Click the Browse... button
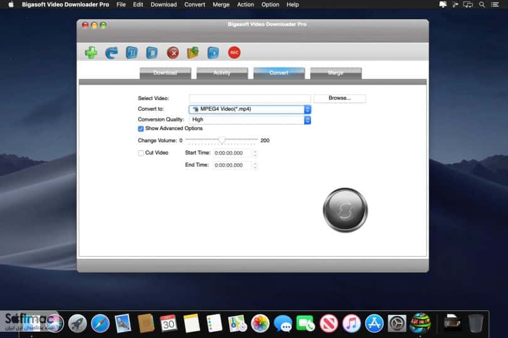 click(339, 98)
